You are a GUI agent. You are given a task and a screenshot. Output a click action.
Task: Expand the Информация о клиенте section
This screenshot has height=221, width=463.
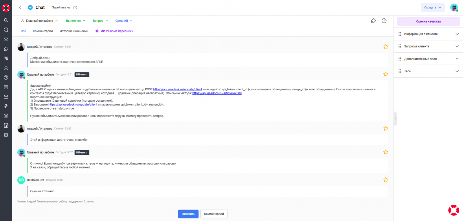[428, 34]
